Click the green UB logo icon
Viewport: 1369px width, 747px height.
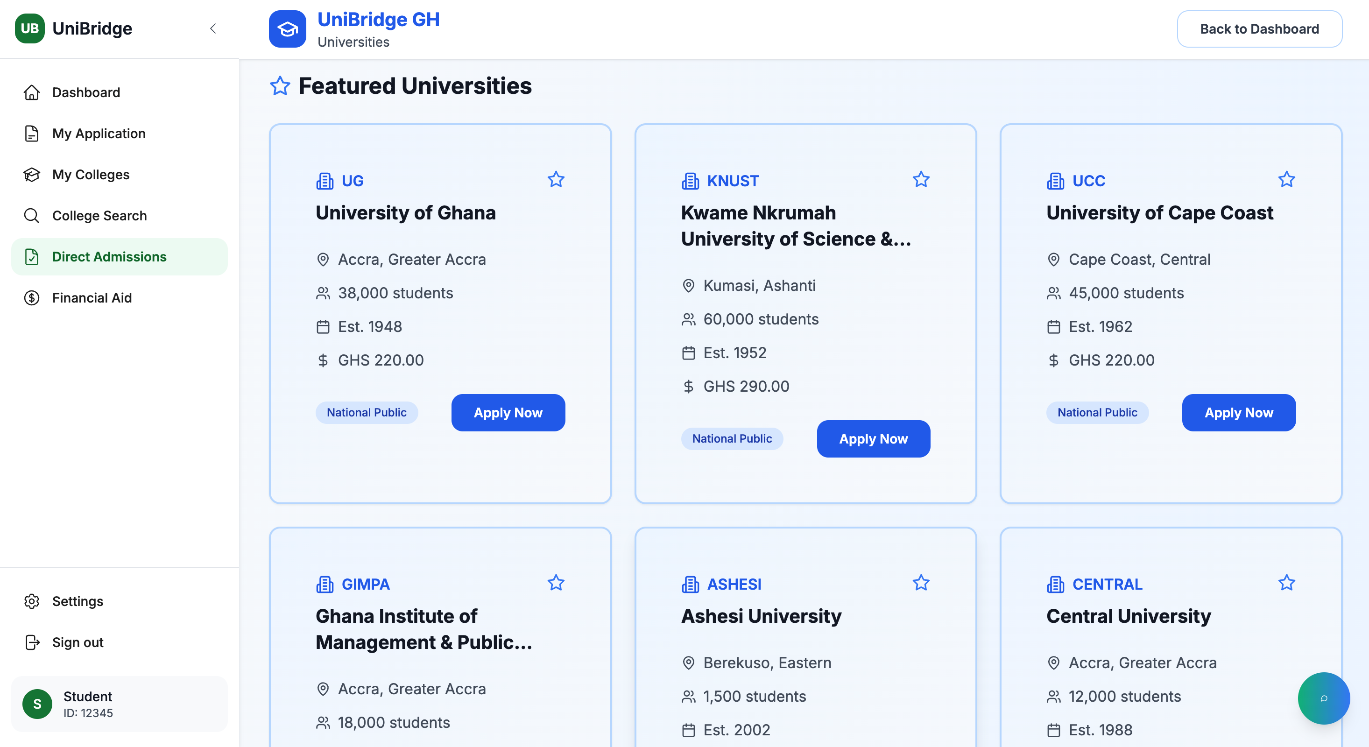[30, 28]
